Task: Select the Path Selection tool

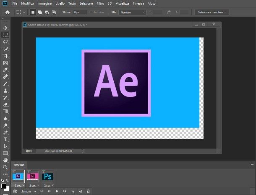Action: point(5,146)
